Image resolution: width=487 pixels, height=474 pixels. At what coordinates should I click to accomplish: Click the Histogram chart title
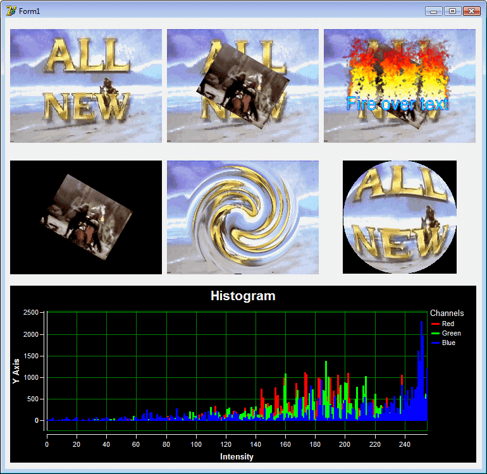[x=243, y=296]
